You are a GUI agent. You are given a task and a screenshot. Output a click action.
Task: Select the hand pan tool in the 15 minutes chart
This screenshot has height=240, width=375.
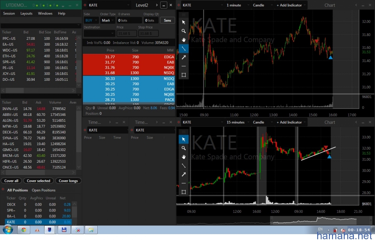[x=184, y=157]
